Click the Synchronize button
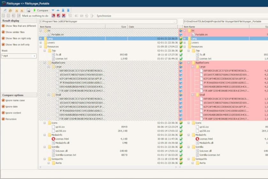Image resolution: width=268 pixels, height=179 pixels. coord(104,16)
